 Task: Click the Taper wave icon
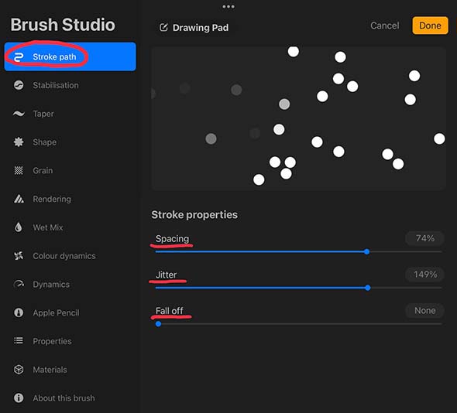pos(19,114)
